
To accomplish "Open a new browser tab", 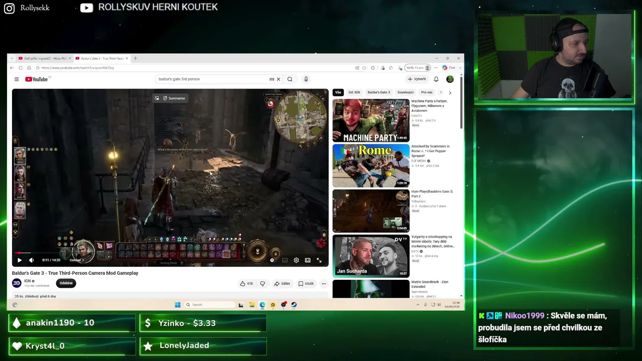I will 135,59.
